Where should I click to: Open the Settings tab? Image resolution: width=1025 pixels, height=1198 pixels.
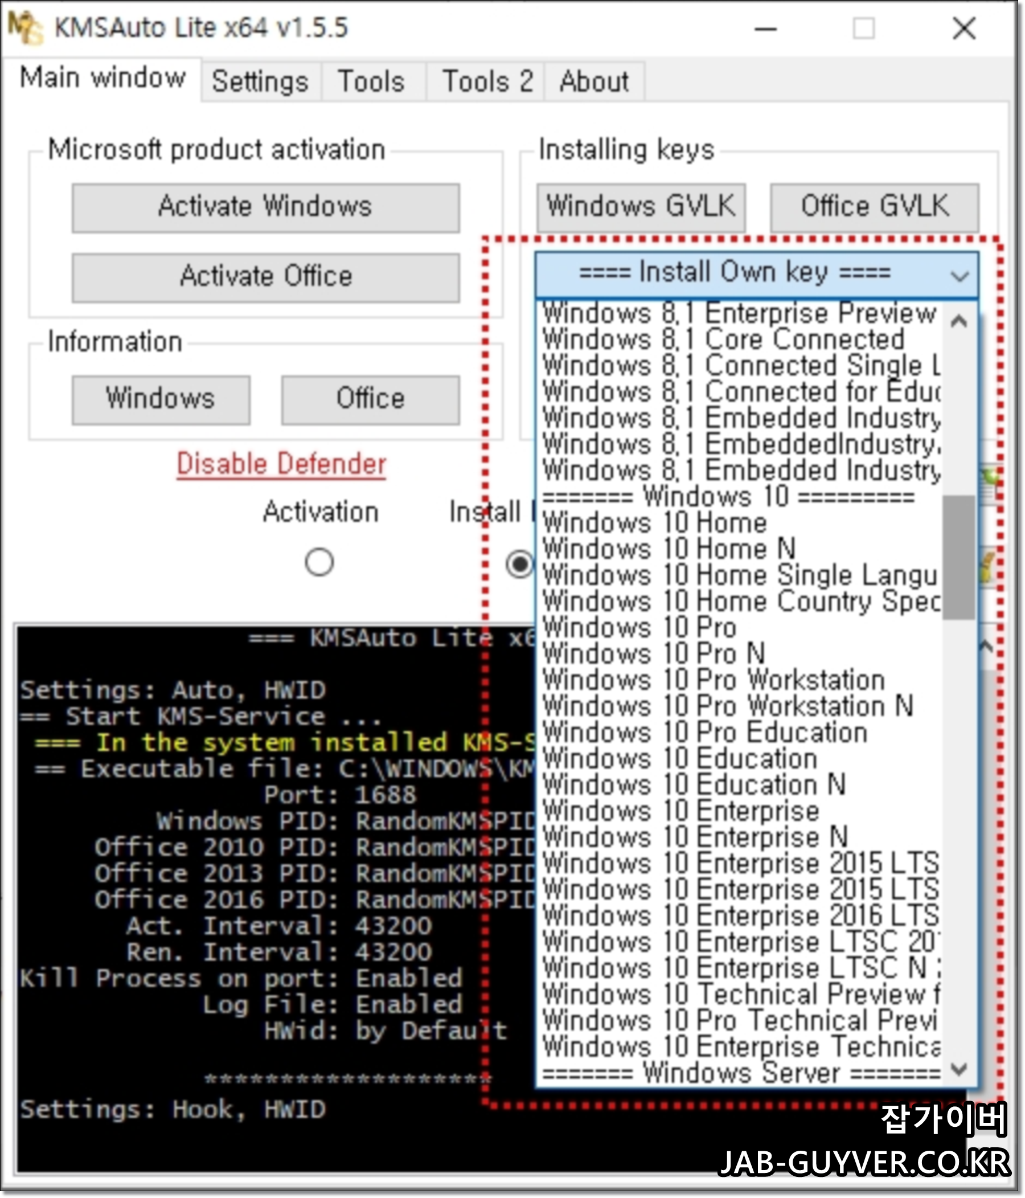pos(260,81)
